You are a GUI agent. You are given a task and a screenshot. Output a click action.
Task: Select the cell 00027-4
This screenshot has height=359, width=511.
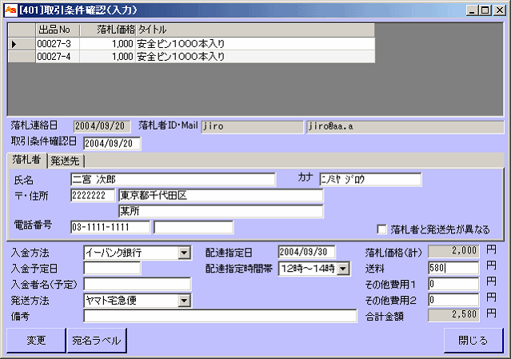(x=58, y=57)
